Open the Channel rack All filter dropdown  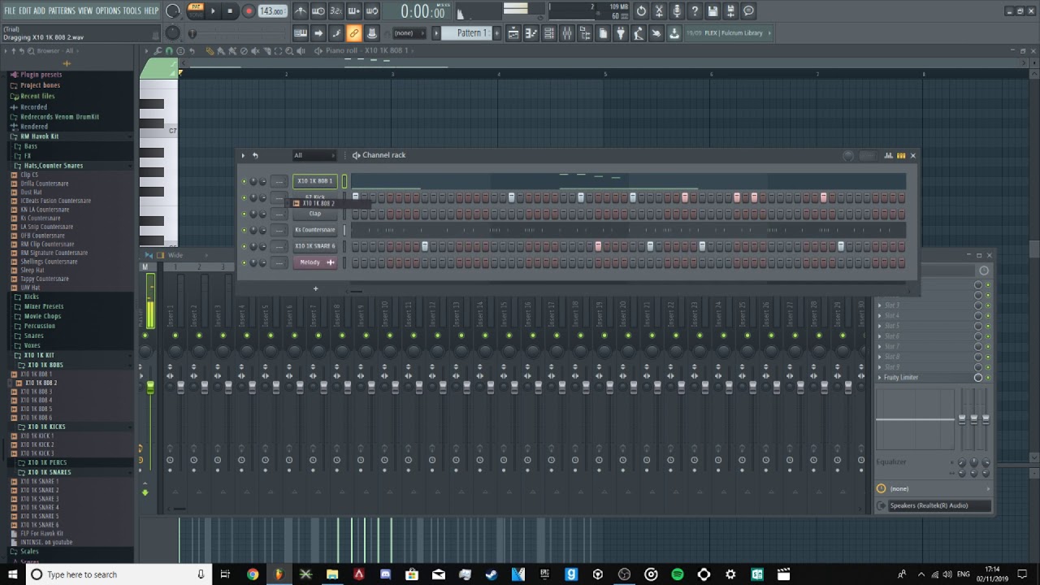coord(314,155)
